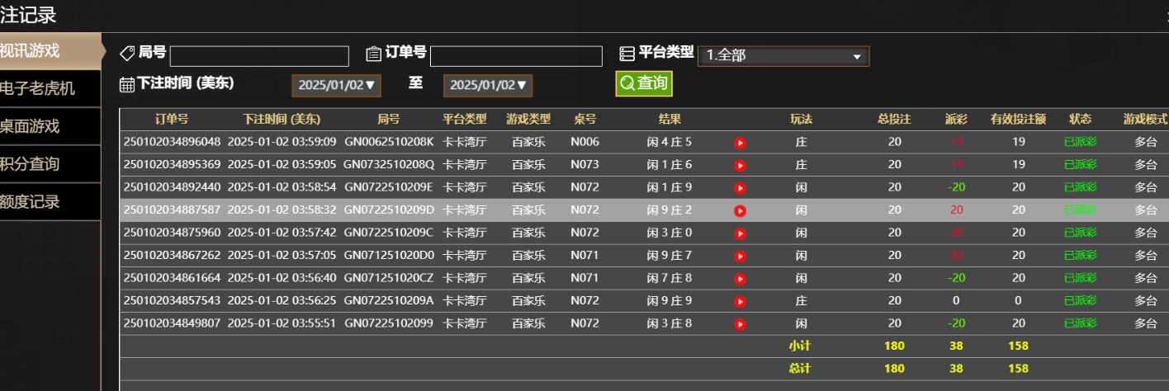
Task: Click into the 局号 input field
Action: coord(259,56)
